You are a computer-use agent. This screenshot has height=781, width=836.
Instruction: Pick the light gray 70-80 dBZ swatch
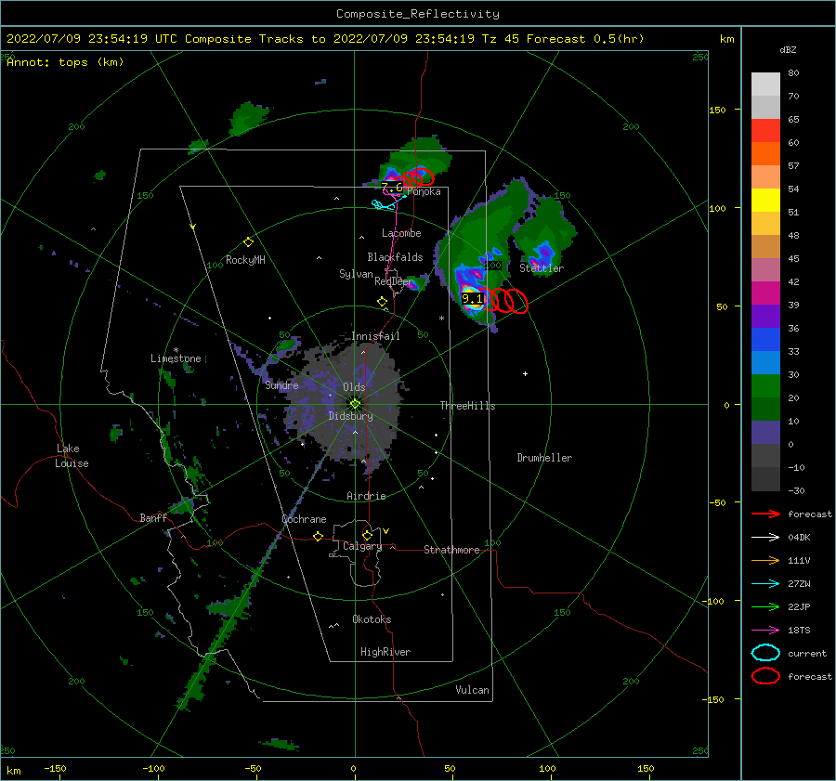(x=765, y=85)
